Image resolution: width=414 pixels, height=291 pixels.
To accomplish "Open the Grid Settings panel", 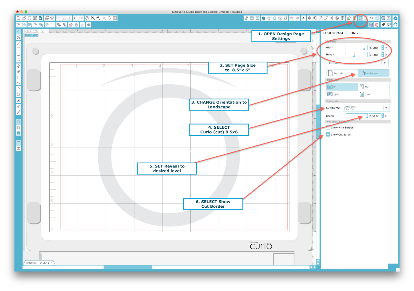I will [x=377, y=18].
